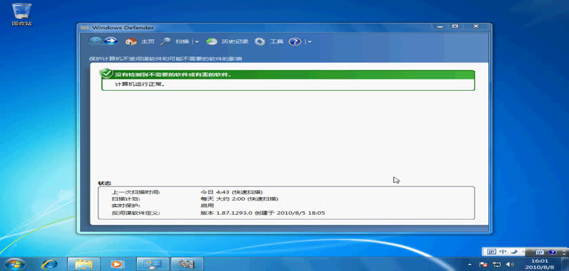This screenshot has height=271, width=569.
Task: Click the Forward navigation arrow
Action: [110, 41]
